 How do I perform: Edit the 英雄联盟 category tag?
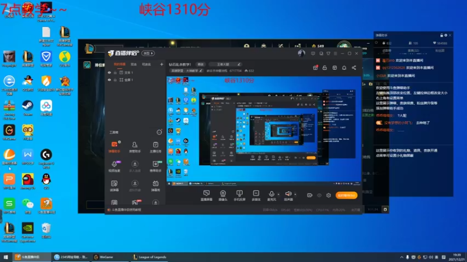point(186,70)
